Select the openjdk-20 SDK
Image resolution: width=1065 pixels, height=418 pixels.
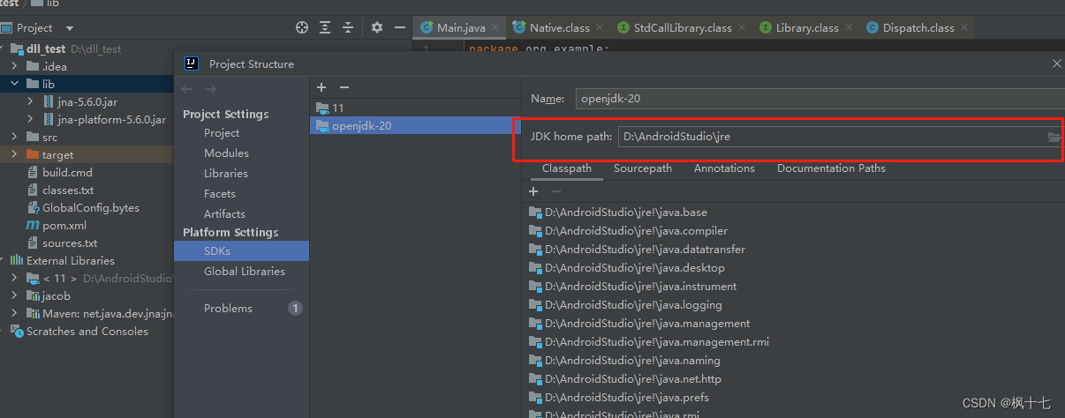coord(415,125)
